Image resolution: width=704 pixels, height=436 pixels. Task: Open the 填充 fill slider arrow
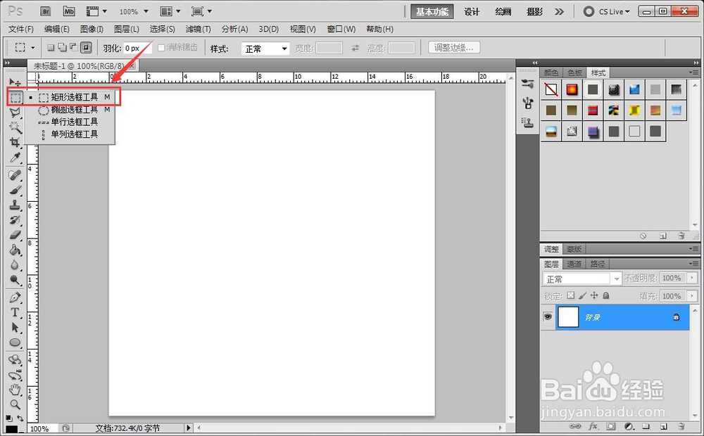point(692,296)
